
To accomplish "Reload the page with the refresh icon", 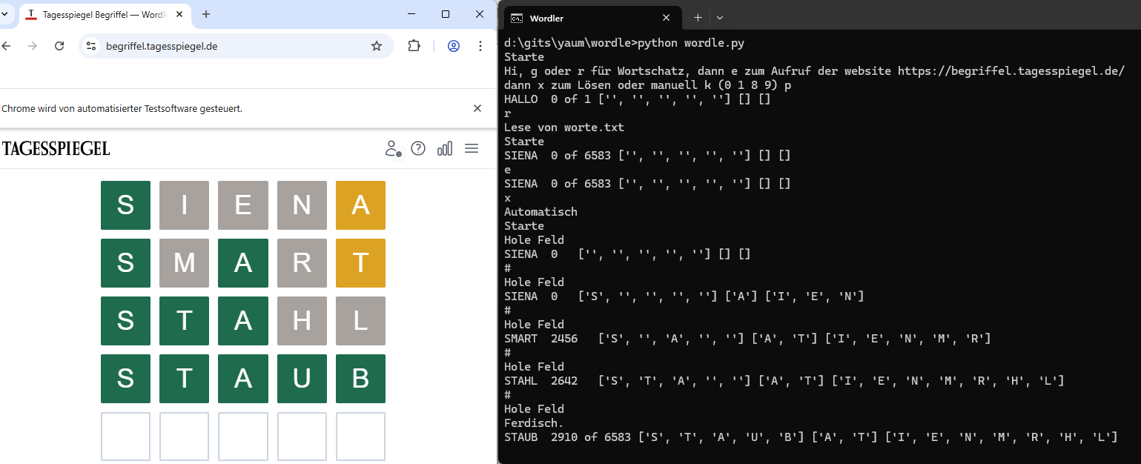I will (59, 46).
